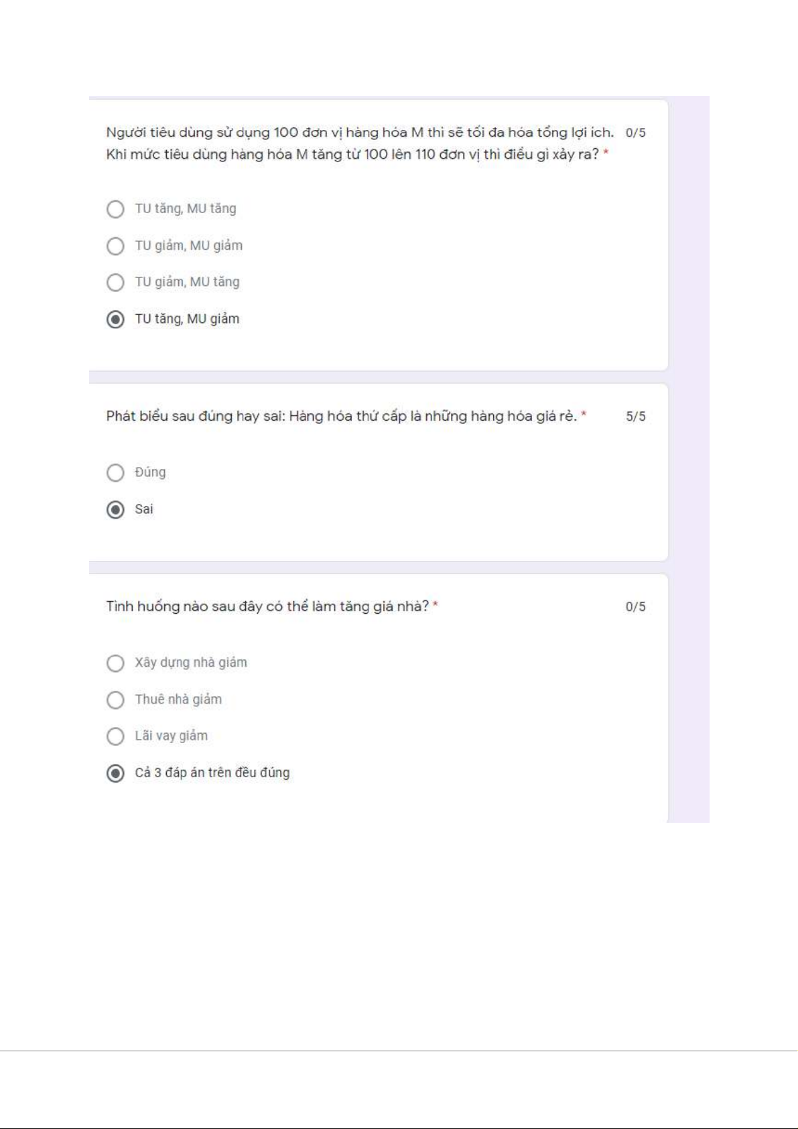Click the 'TU giảm, MU giảm' answer label text
This screenshot has height=1129, width=798.
[x=189, y=246]
